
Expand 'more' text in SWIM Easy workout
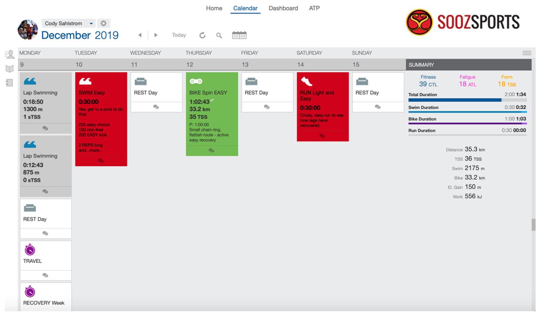(95, 150)
